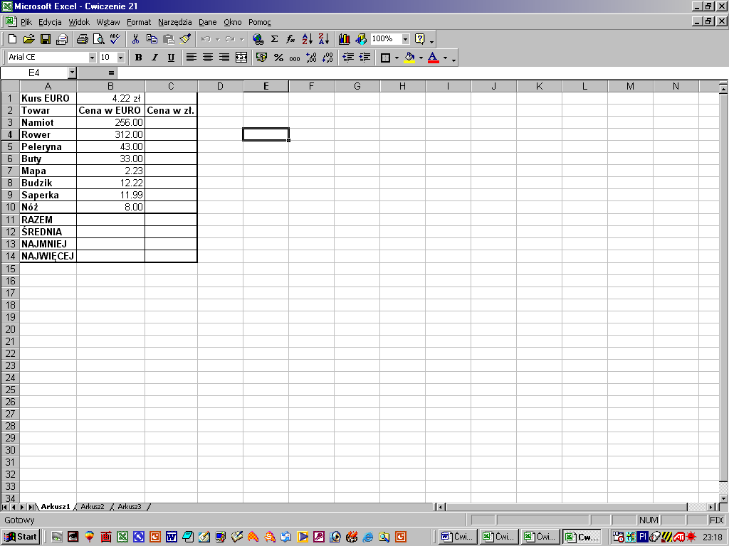Apply the yellow fill color
Image resolution: width=729 pixels, height=546 pixels.
(409, 58)
